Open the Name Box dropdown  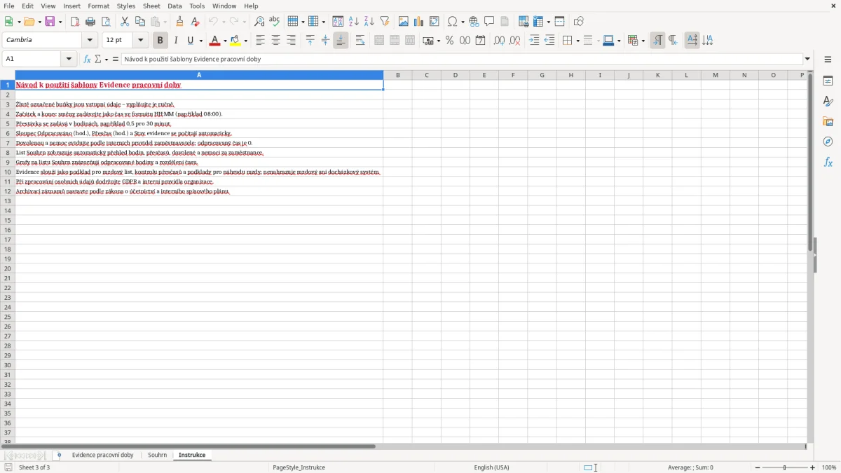click(x=69, y=59)
